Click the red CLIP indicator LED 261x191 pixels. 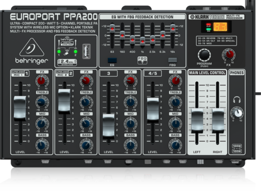pos(208,25)
